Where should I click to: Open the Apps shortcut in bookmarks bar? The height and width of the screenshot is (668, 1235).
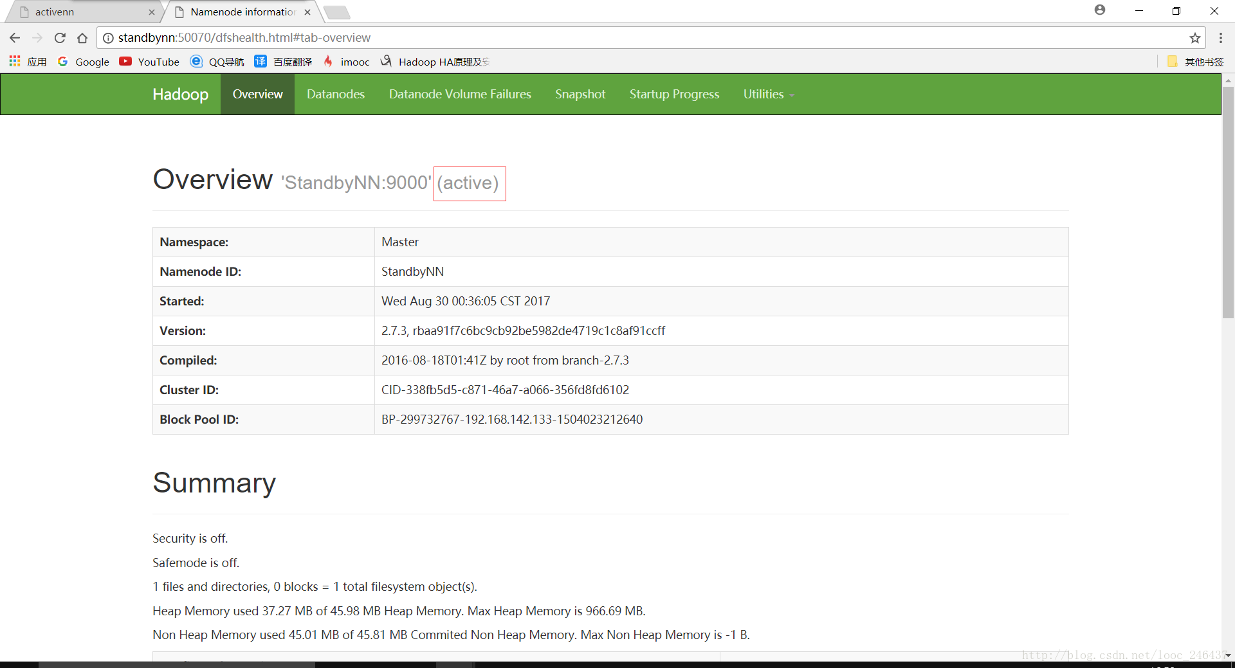click(x=28, y=62)
